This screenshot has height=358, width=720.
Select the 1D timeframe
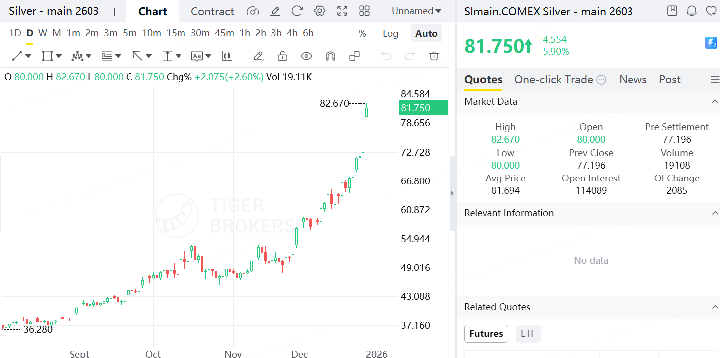tap(15, 33)
